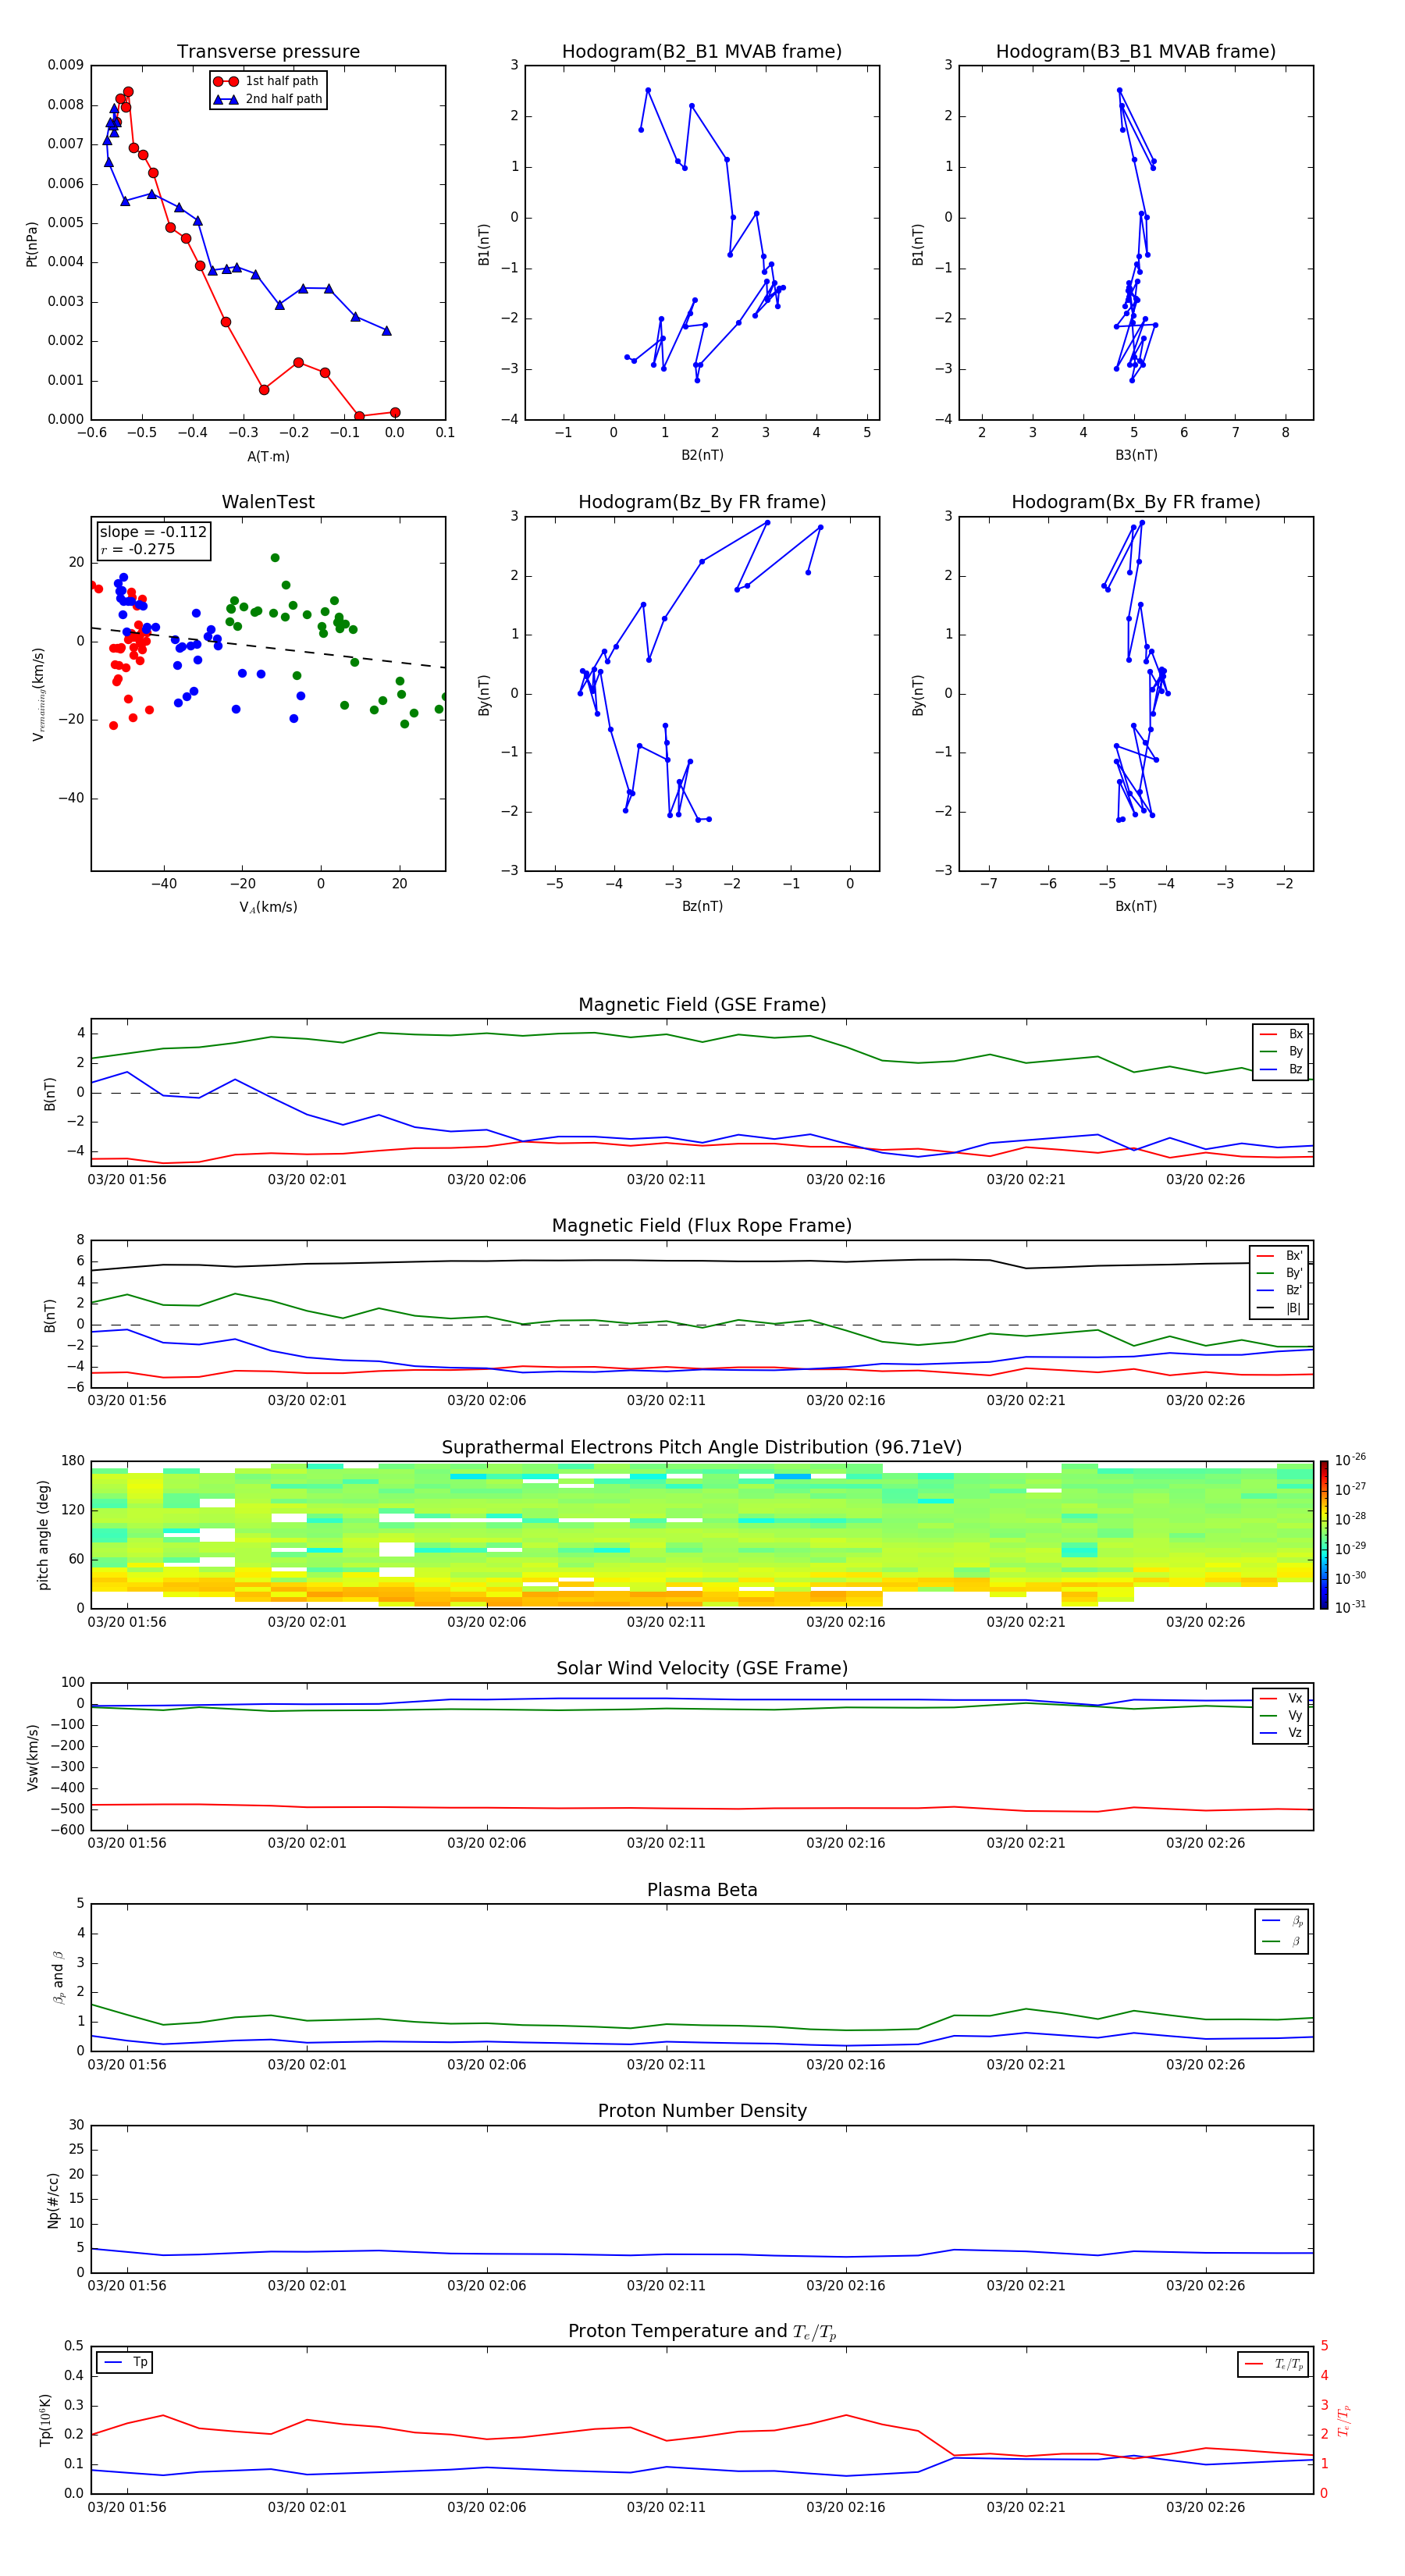Click the pitch angle colorbar scale

1323,1535
